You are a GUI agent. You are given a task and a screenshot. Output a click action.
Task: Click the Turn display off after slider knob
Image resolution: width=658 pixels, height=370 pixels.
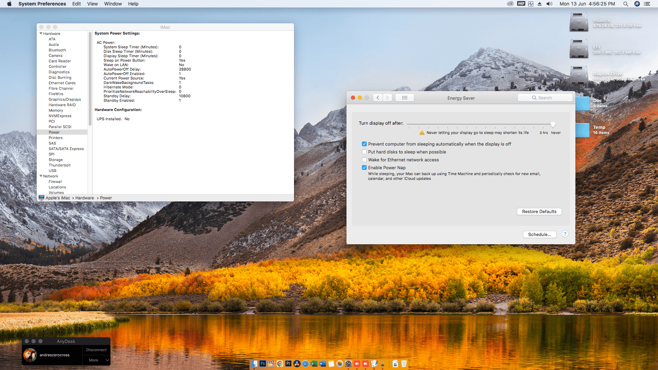click(x=553, y=124)
